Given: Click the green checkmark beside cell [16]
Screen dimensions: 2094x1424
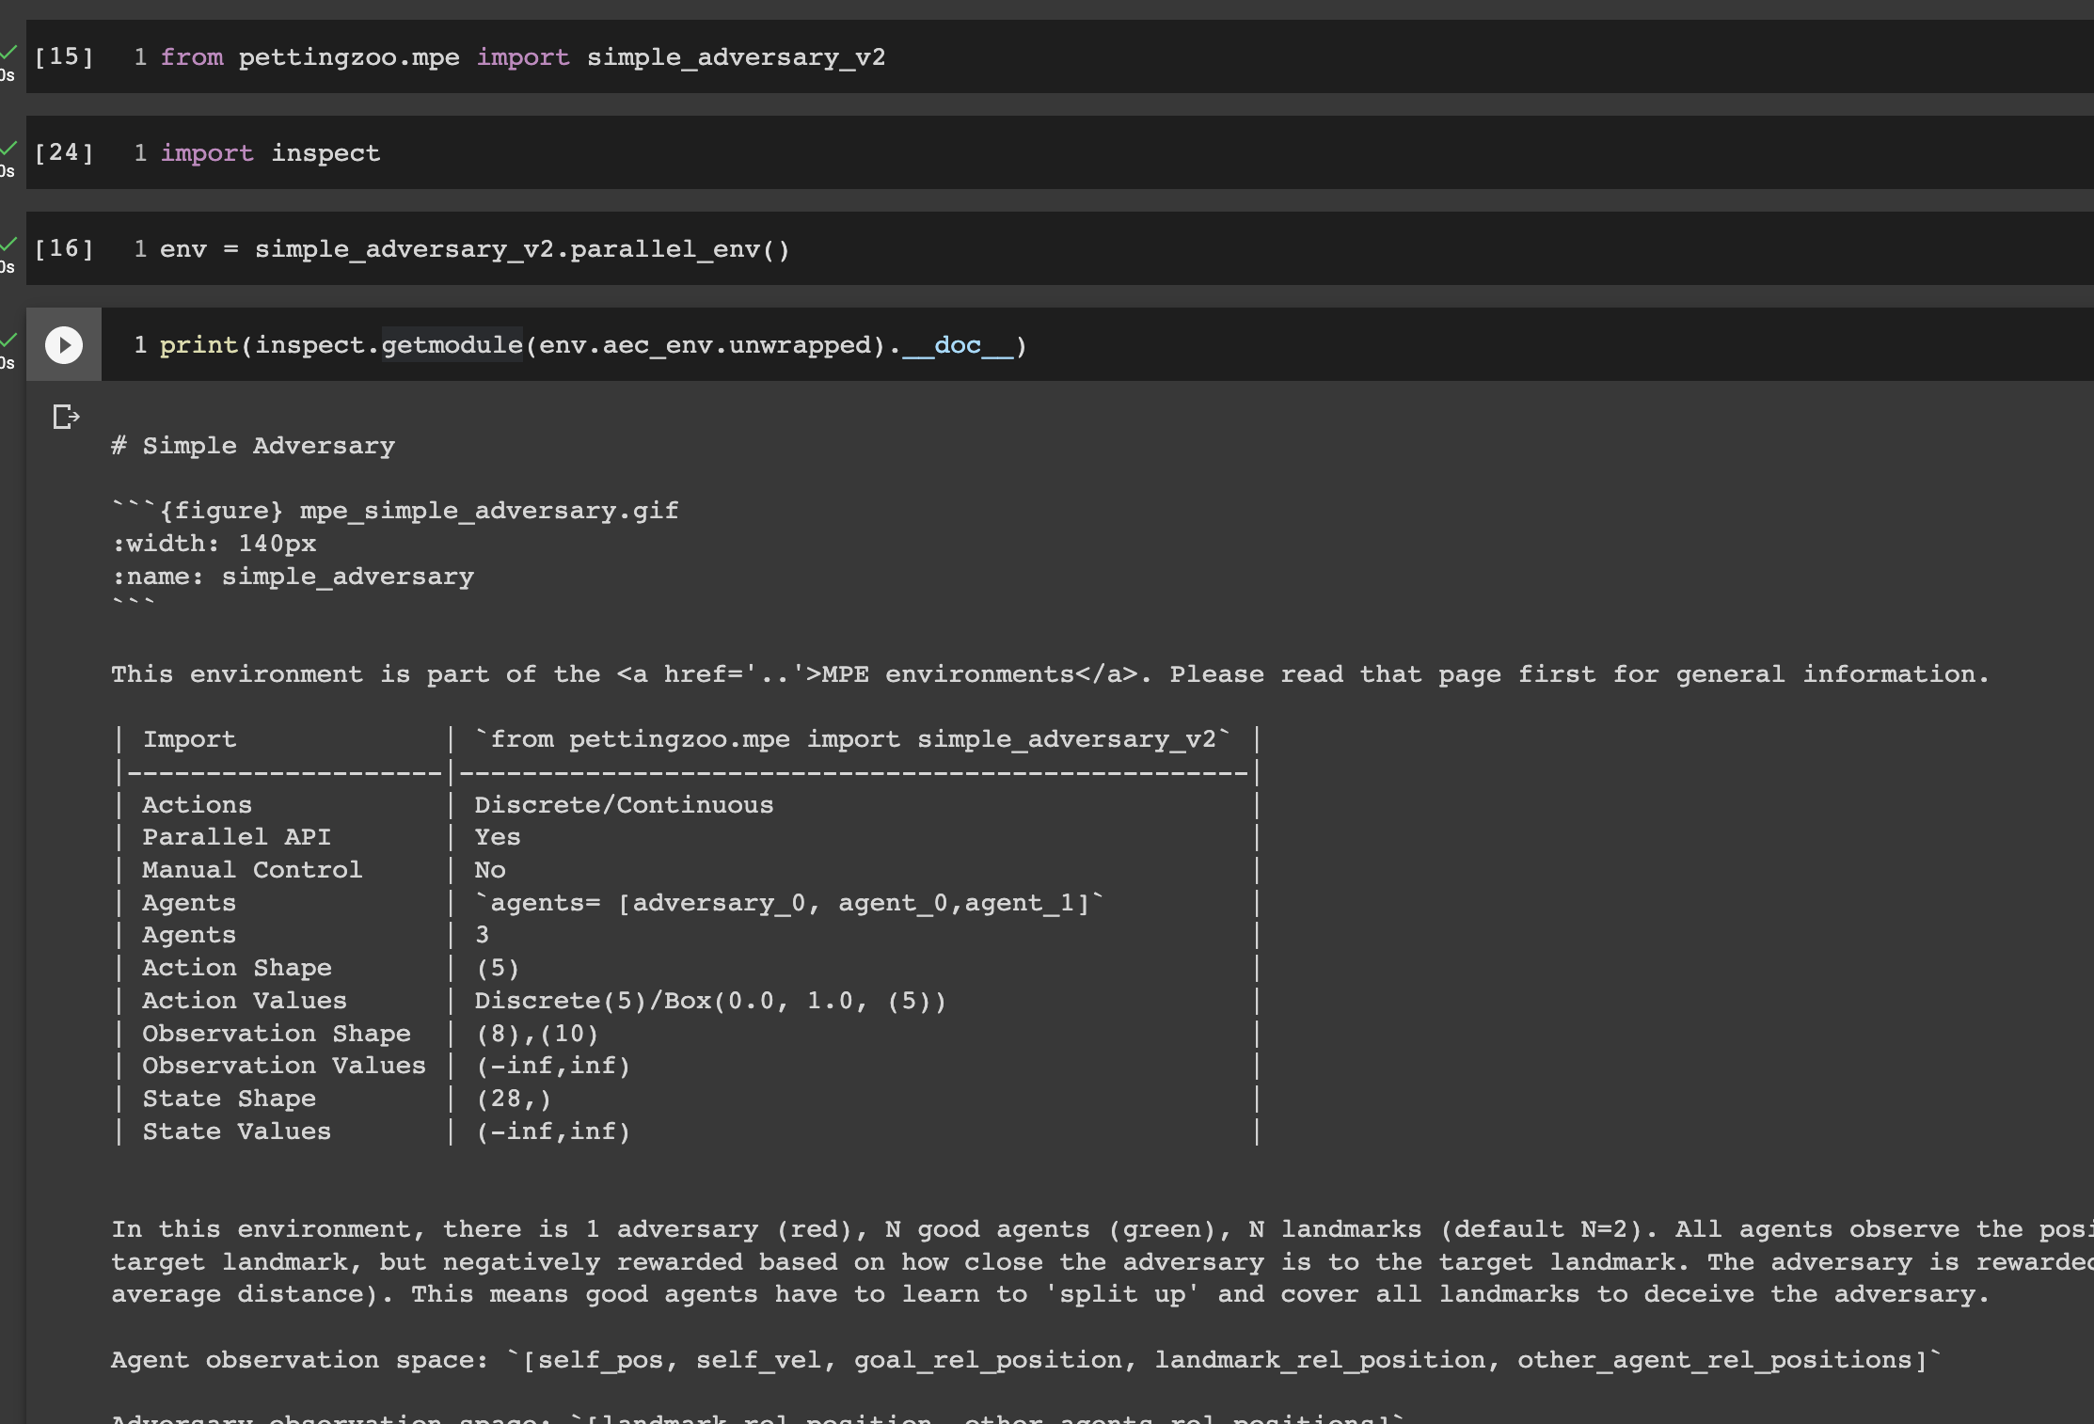Looking at the screenshot, I should coord(8,245).
